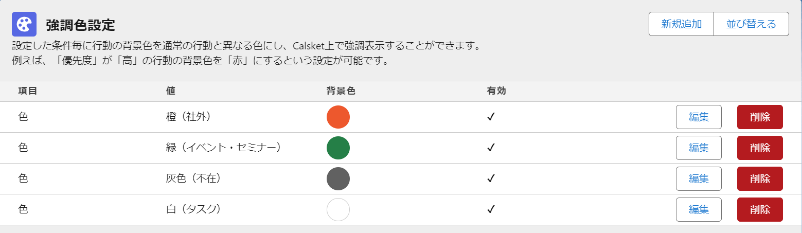Delete the 白（タスク） row
Viewport: 802px width, 233px height.
(x=760, y=209)
